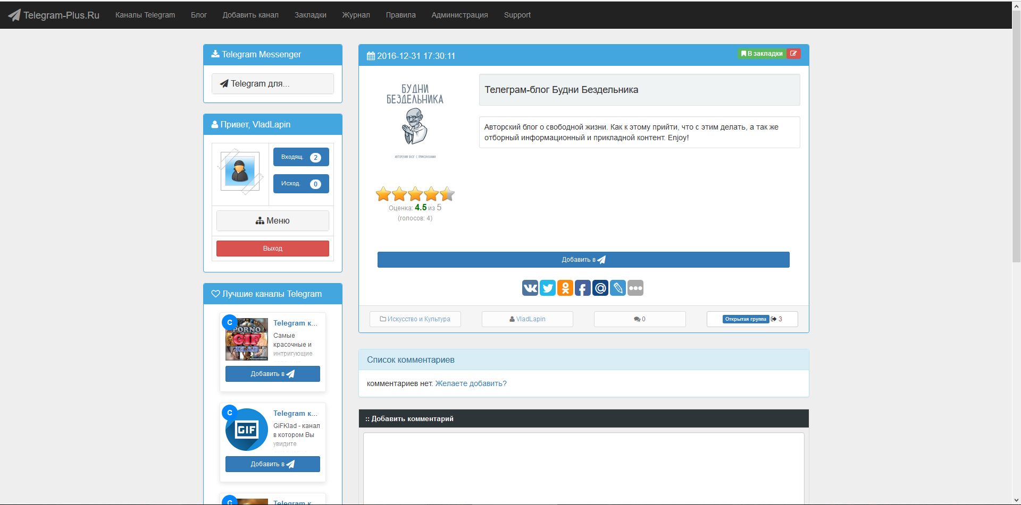Image resolution: width=1021 pixels, height=505 pixels.
Task: Log out with the red 'Выход' button
Action: click(273, 249)
